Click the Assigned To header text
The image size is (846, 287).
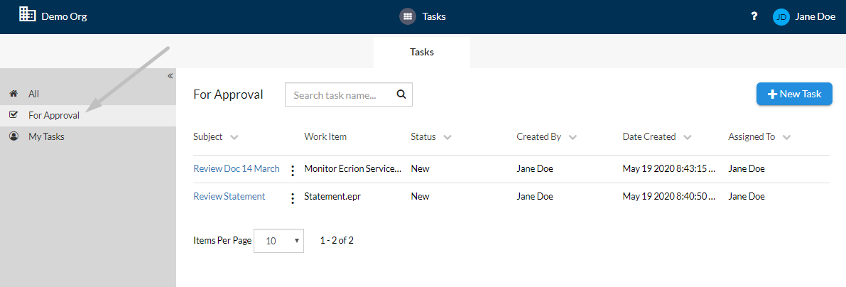coord(752,136)
